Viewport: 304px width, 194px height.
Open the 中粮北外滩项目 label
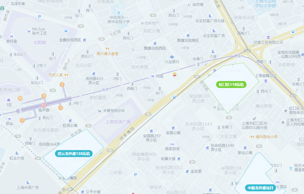[260, 188]
